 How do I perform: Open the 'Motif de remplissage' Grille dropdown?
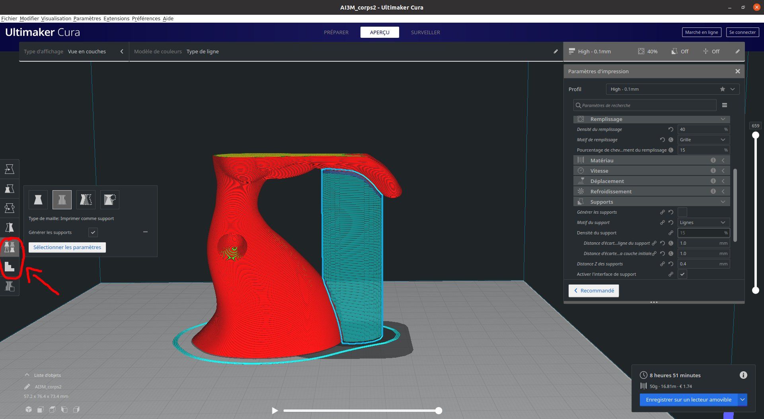[x=703, y=140]
